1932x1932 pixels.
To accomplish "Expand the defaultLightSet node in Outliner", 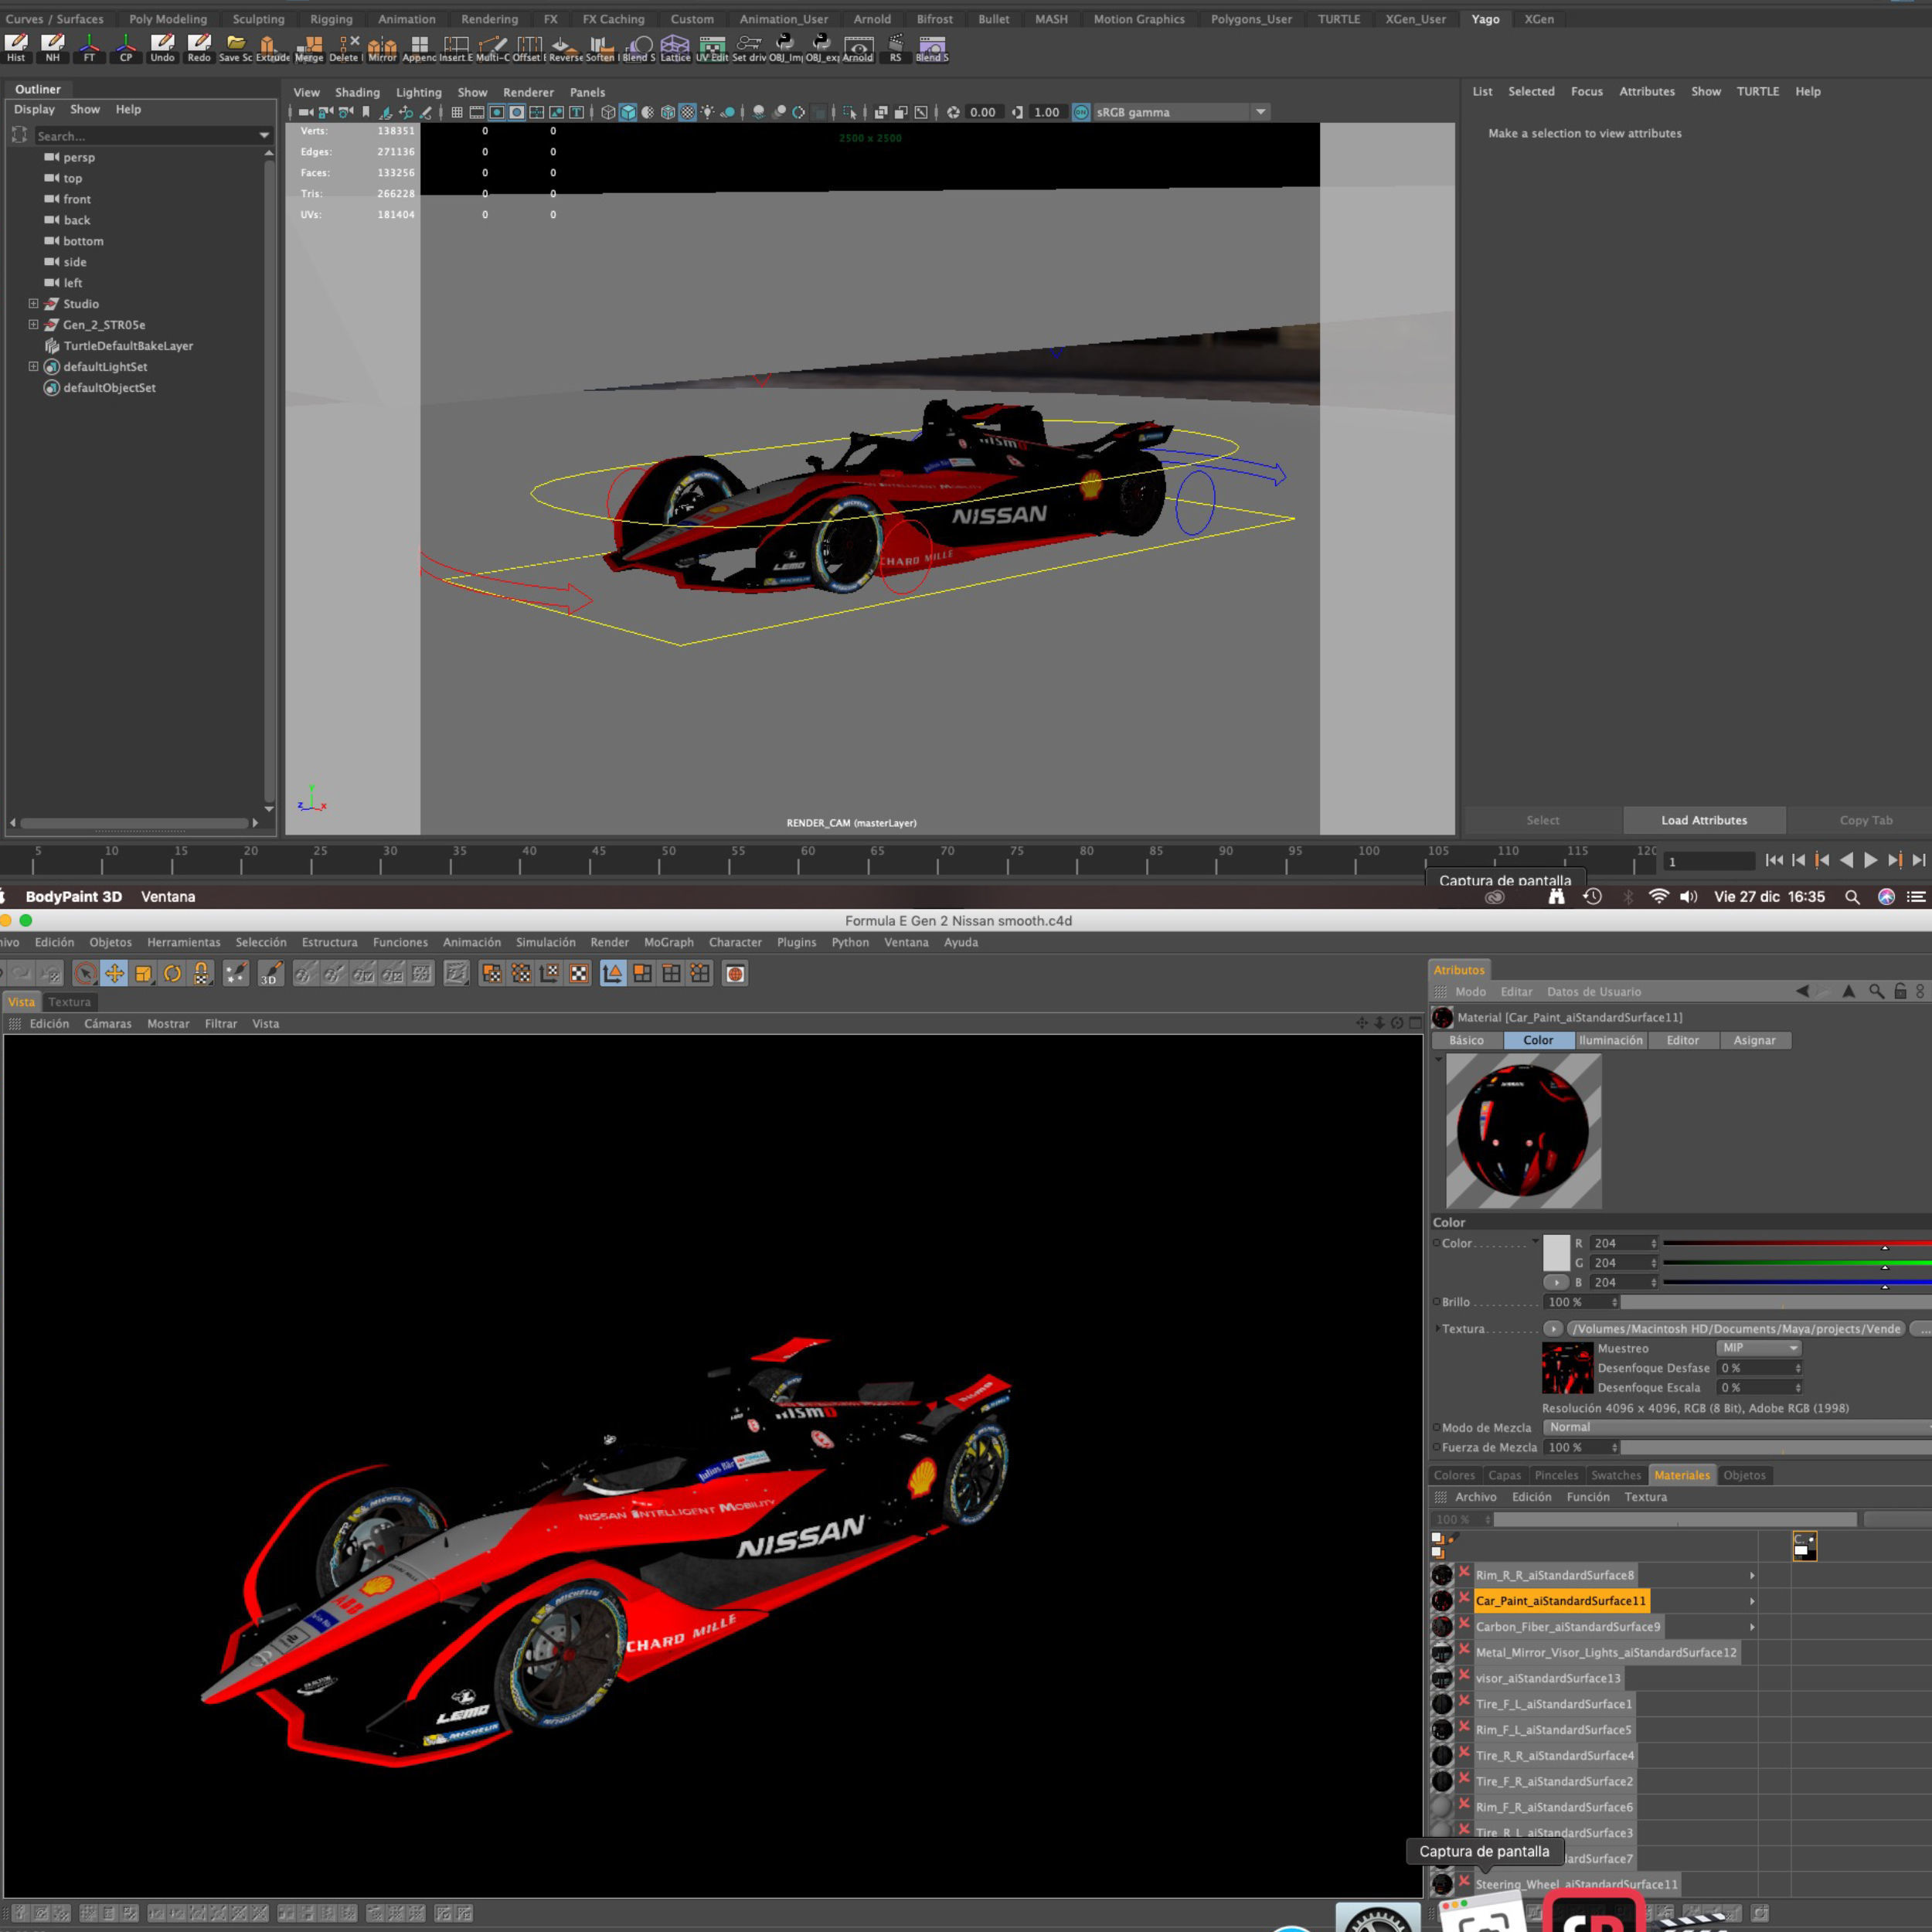I will pyautogui.click(x=33, y=367).
